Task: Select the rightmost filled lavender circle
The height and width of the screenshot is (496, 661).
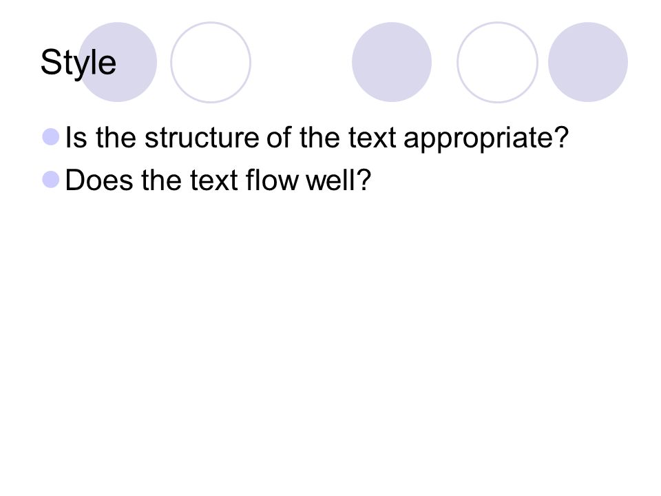Action: click(588, 62)
